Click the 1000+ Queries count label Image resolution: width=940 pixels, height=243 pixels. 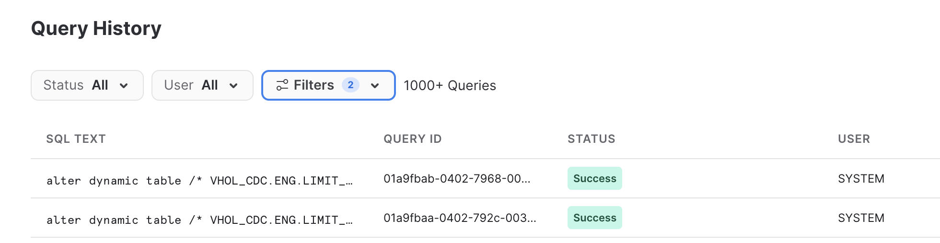[x=450, y=86]
